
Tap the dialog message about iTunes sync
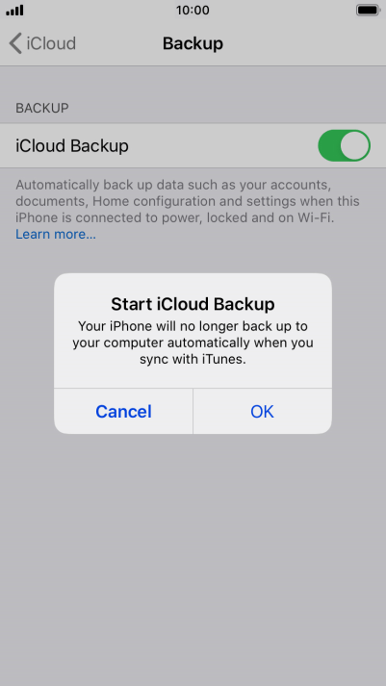click(193, 343)
